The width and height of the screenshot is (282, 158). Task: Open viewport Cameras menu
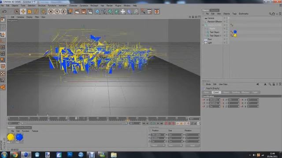click(x=20, y=17)
